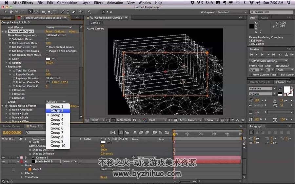
Task: Toggle Subdivide Masks checkbox
Action: tap(47, 39)
